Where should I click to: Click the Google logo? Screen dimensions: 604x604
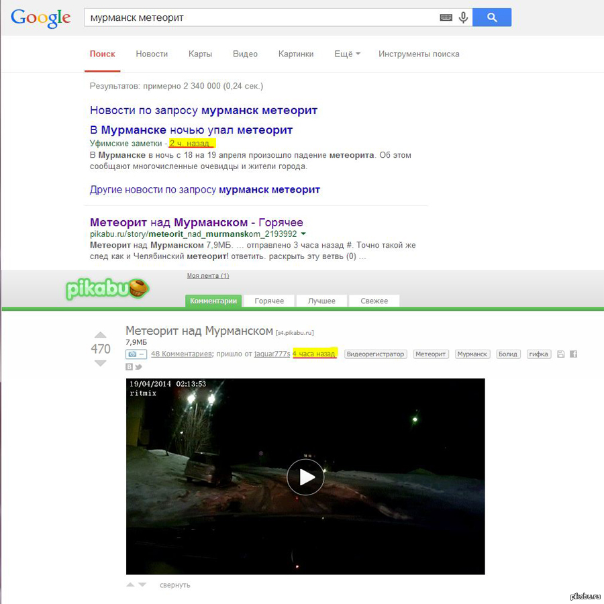tap(40, 18)
